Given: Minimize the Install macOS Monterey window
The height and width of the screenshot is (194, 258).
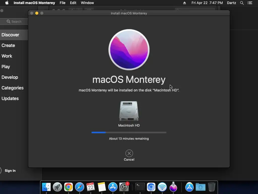Looking at the screenshot, I should pyautogui.click(x=37, y=13).
